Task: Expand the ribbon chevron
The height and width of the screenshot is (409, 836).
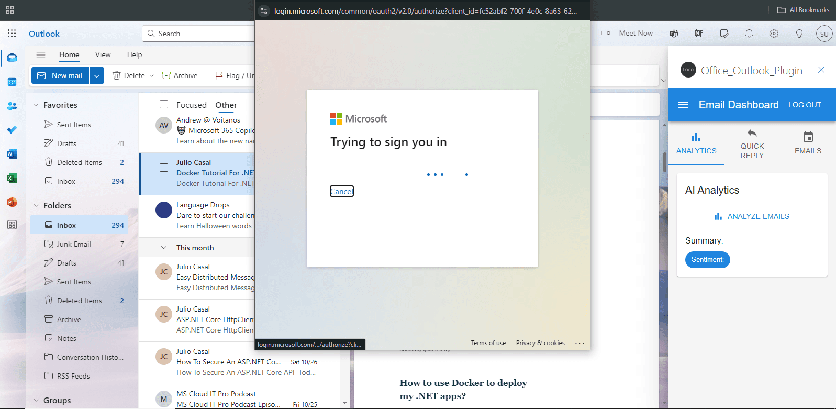Action: (664, 80)
